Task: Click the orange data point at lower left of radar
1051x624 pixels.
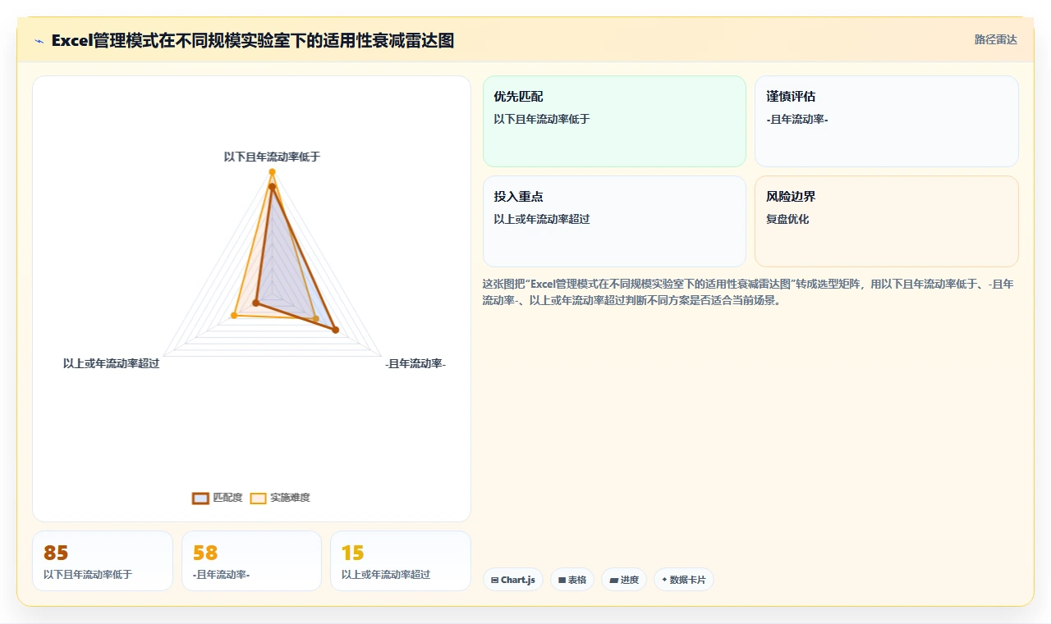Action: coord(235,316)
